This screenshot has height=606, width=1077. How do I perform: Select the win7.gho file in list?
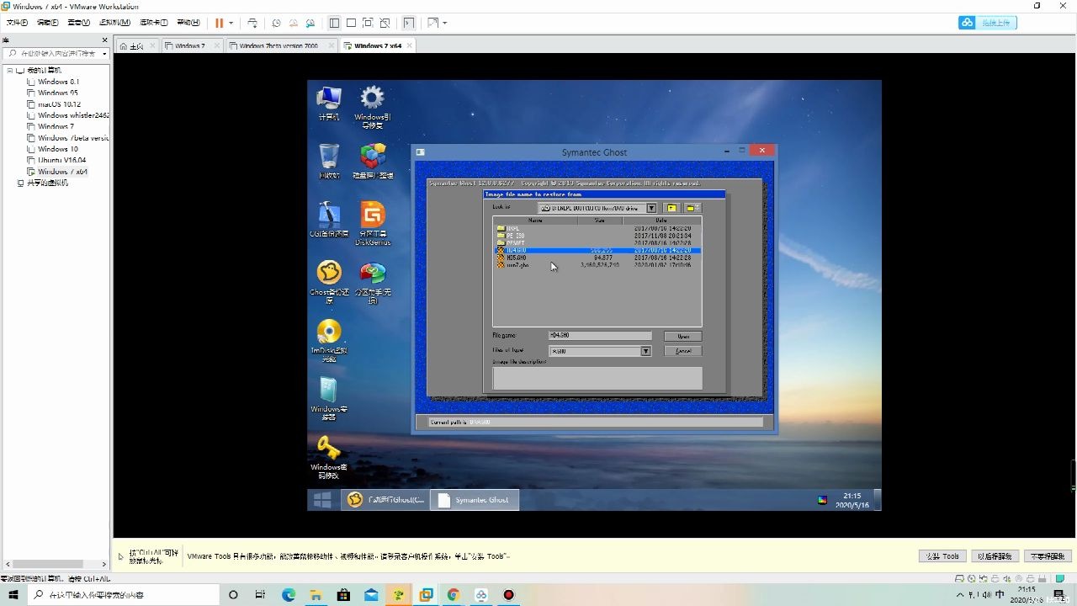click(x=597, y=264)
